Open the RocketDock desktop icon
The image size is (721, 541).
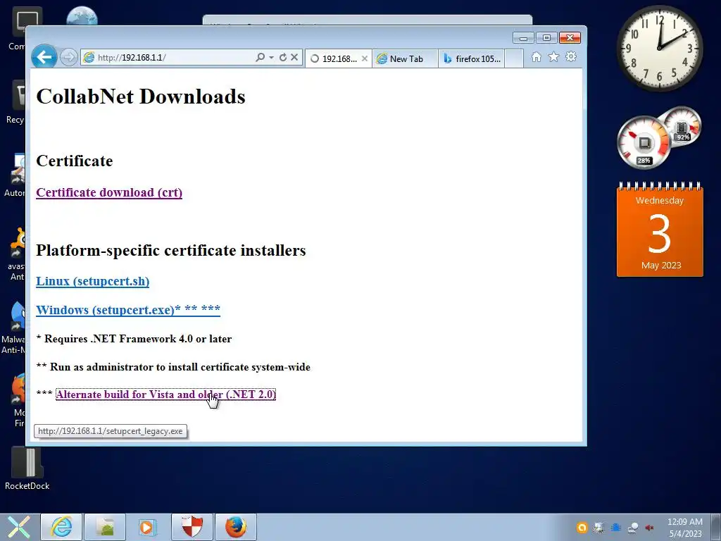point(27,468)
